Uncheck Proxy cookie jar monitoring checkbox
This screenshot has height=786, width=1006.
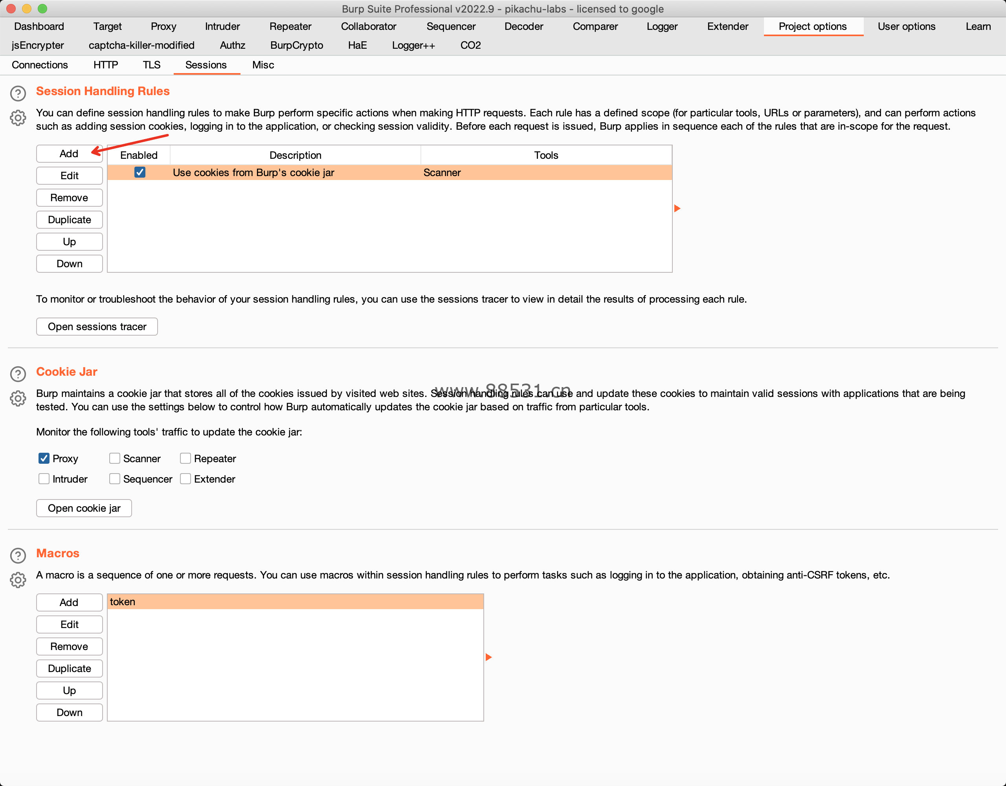pyautogui.click(x=44, y=458)
